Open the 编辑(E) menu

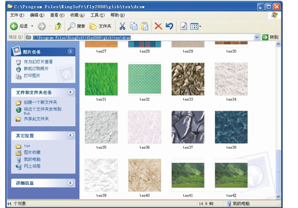point(37,15)
